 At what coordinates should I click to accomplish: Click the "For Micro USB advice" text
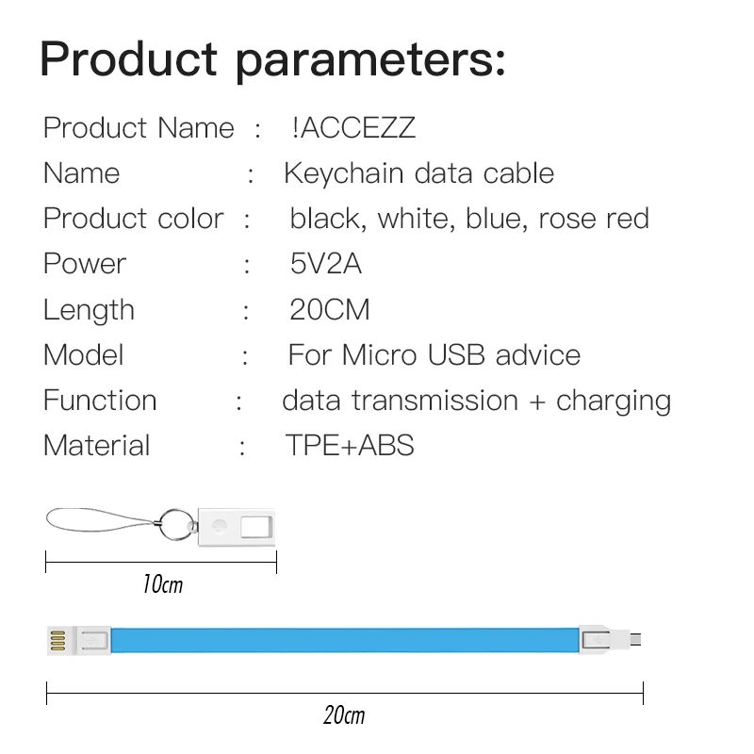click(x=434, y=354)
